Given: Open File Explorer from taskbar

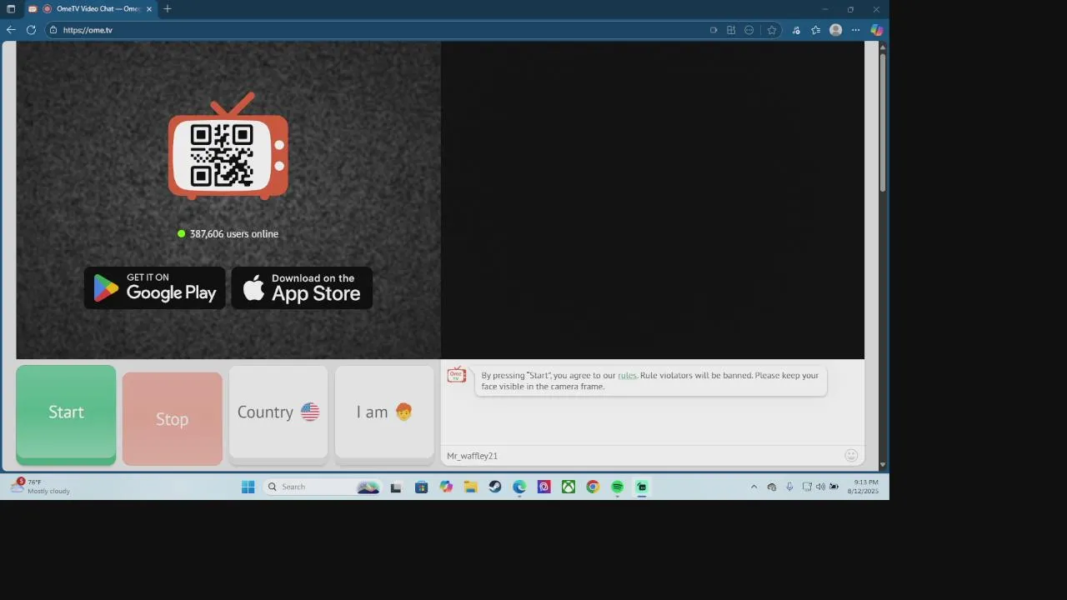Looking at the screenshot, I should coord(470,487).
